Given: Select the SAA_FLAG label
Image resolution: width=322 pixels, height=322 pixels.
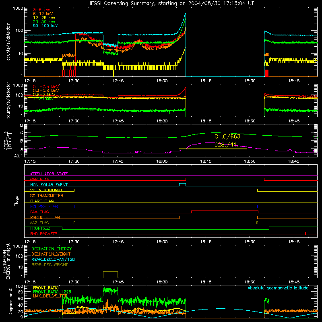Looking at the screenshot, I should coord(39,212).
